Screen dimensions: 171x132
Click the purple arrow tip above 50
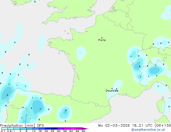pos(85,128)
